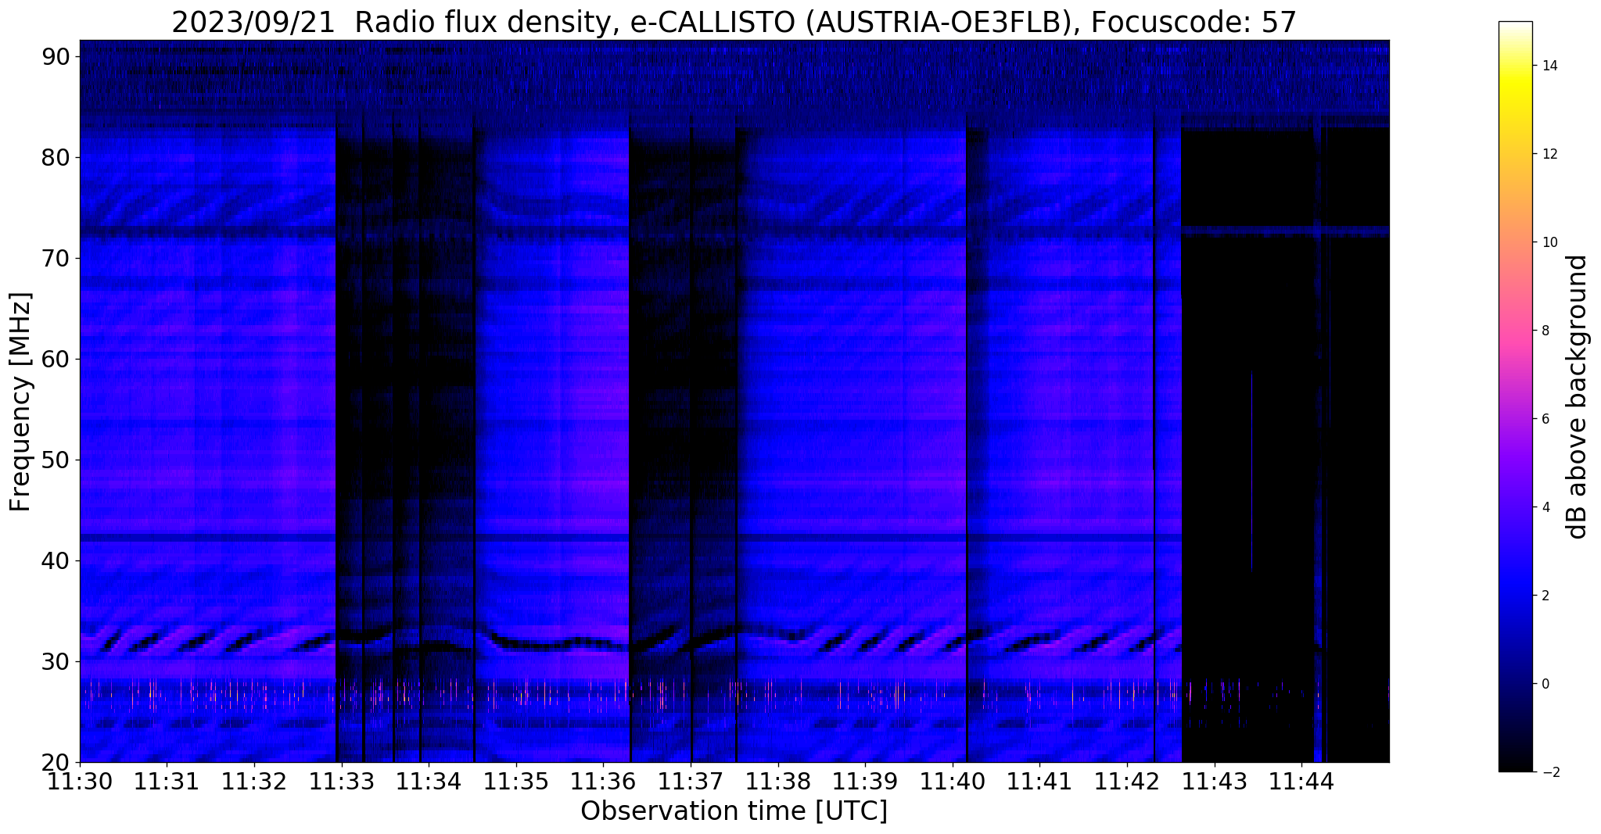Click the 11:38 time tick label

point(778,781)
